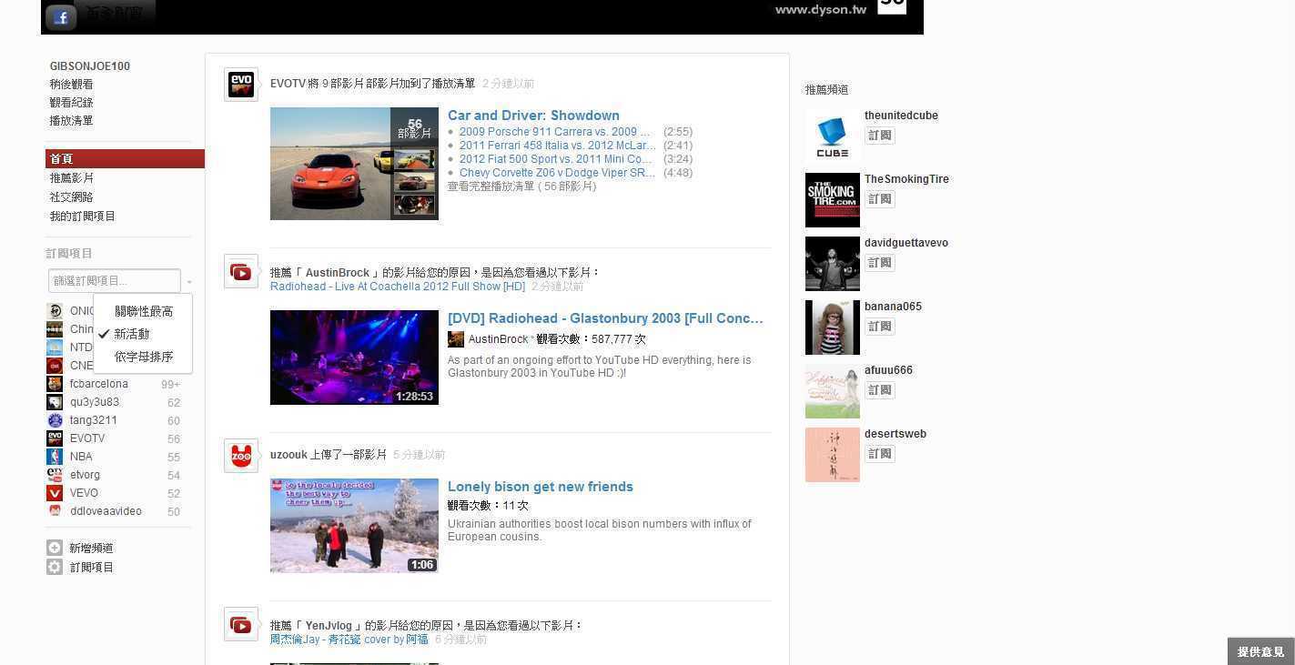Open the Chevy Corvette Z06 v Dodge Viper entry
Image resolution: width=1295 pixels, height=665 pixels.
557,173
